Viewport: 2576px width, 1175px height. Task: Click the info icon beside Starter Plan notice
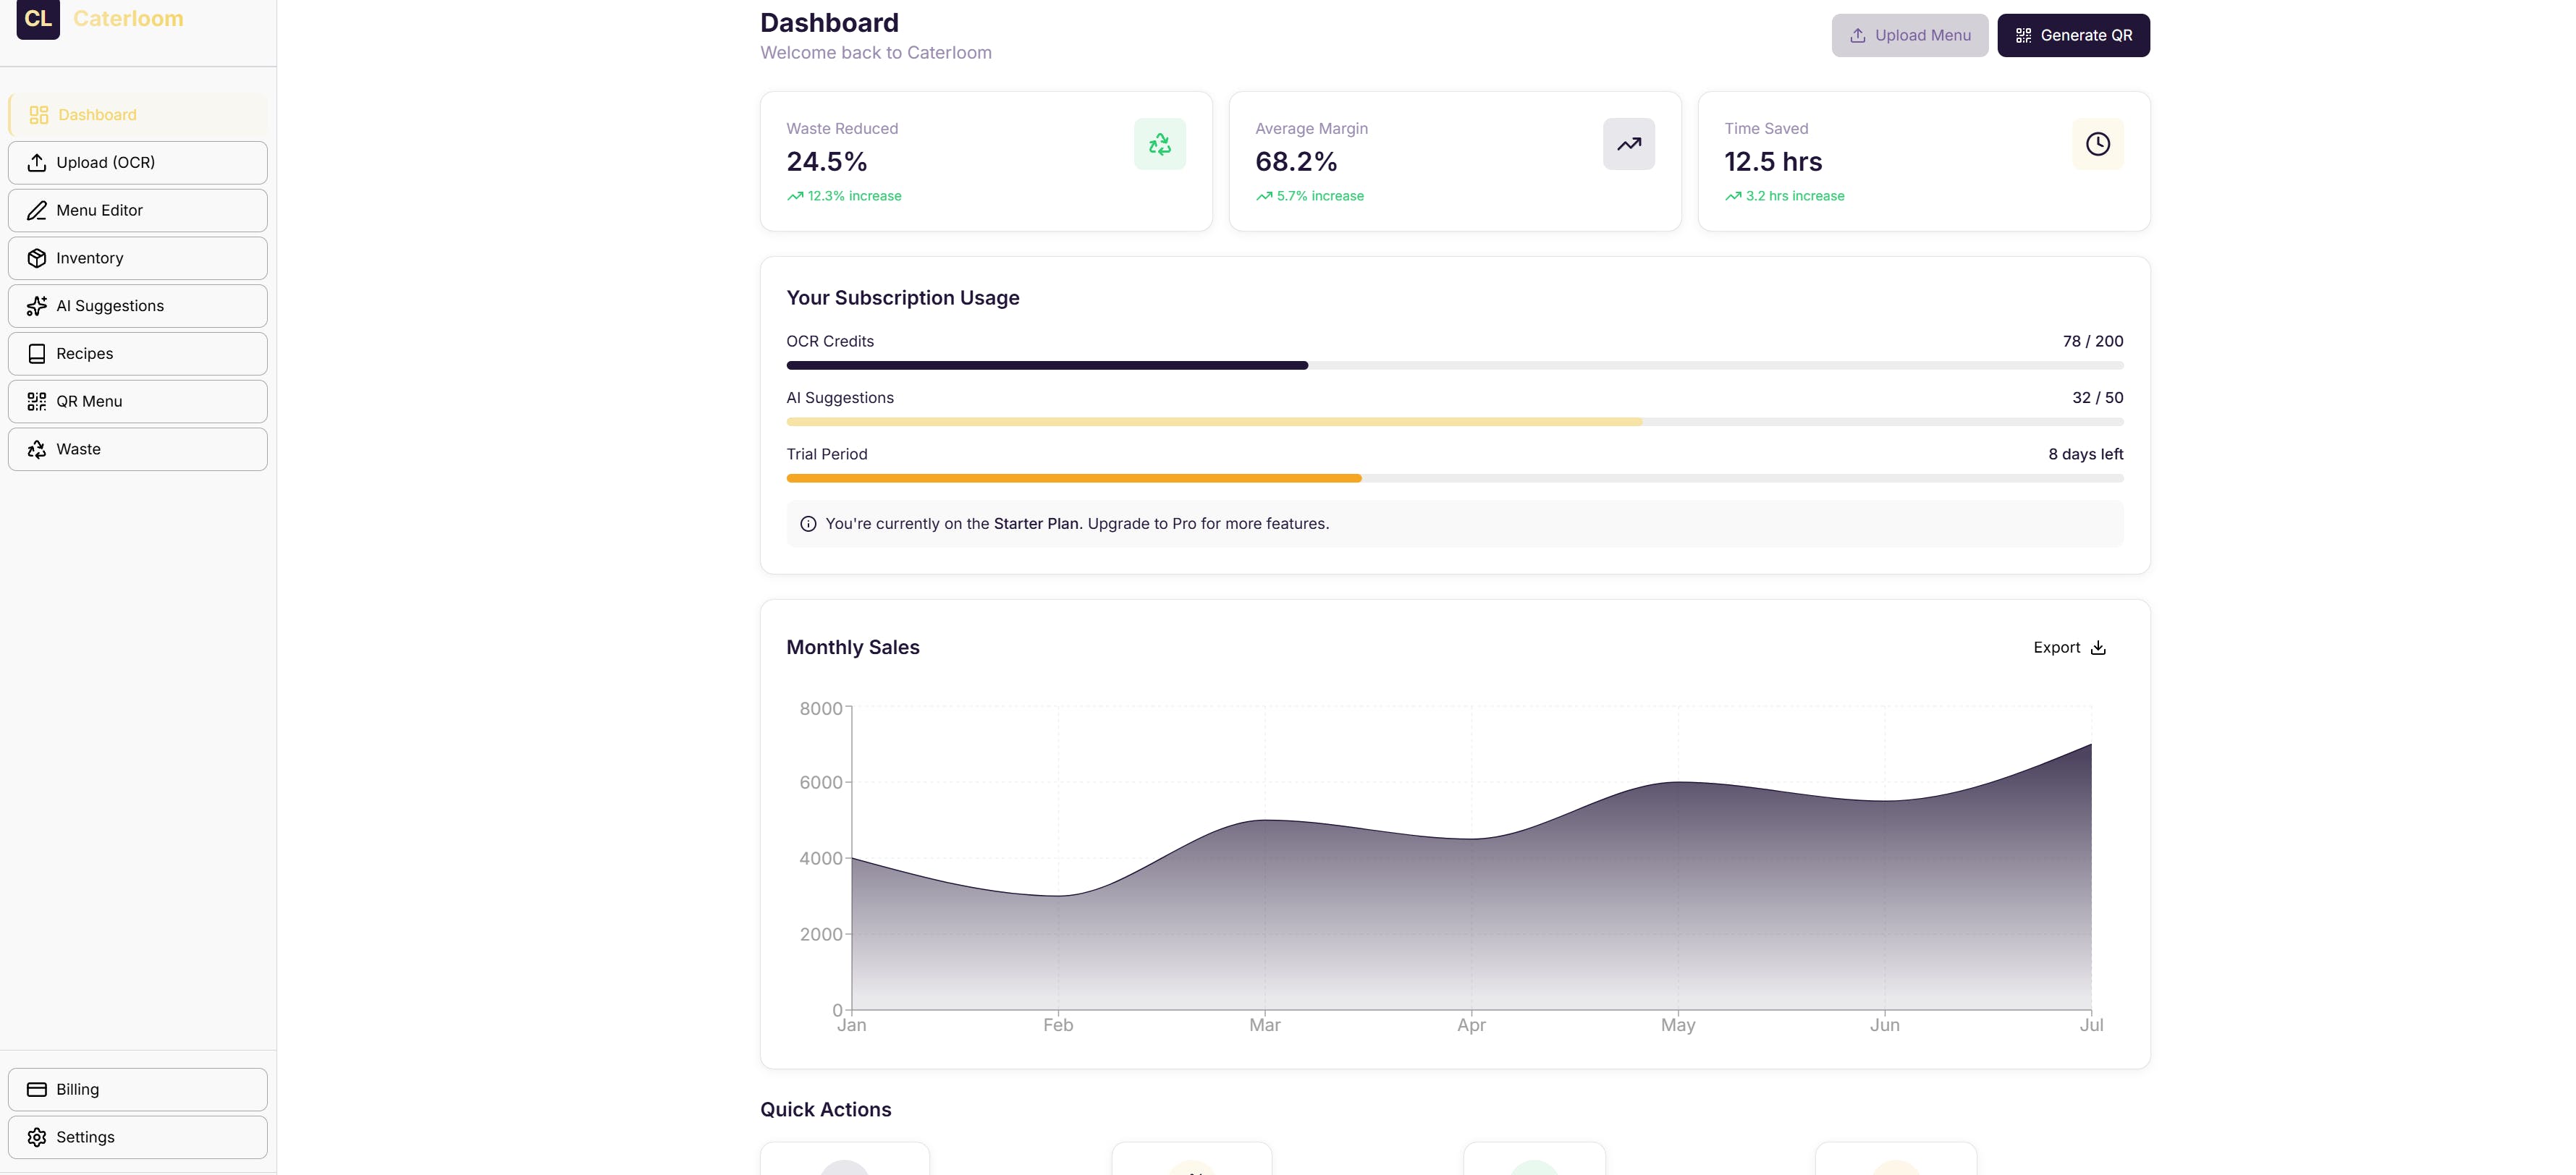[808, 524]
